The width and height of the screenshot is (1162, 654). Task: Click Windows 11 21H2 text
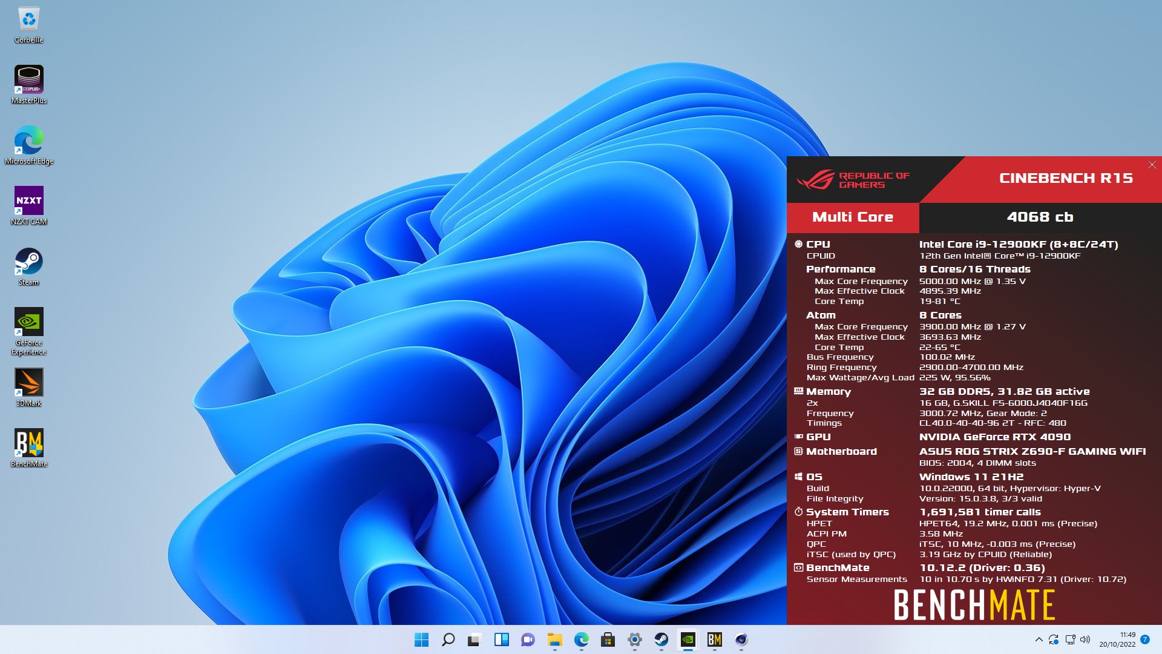971,477
